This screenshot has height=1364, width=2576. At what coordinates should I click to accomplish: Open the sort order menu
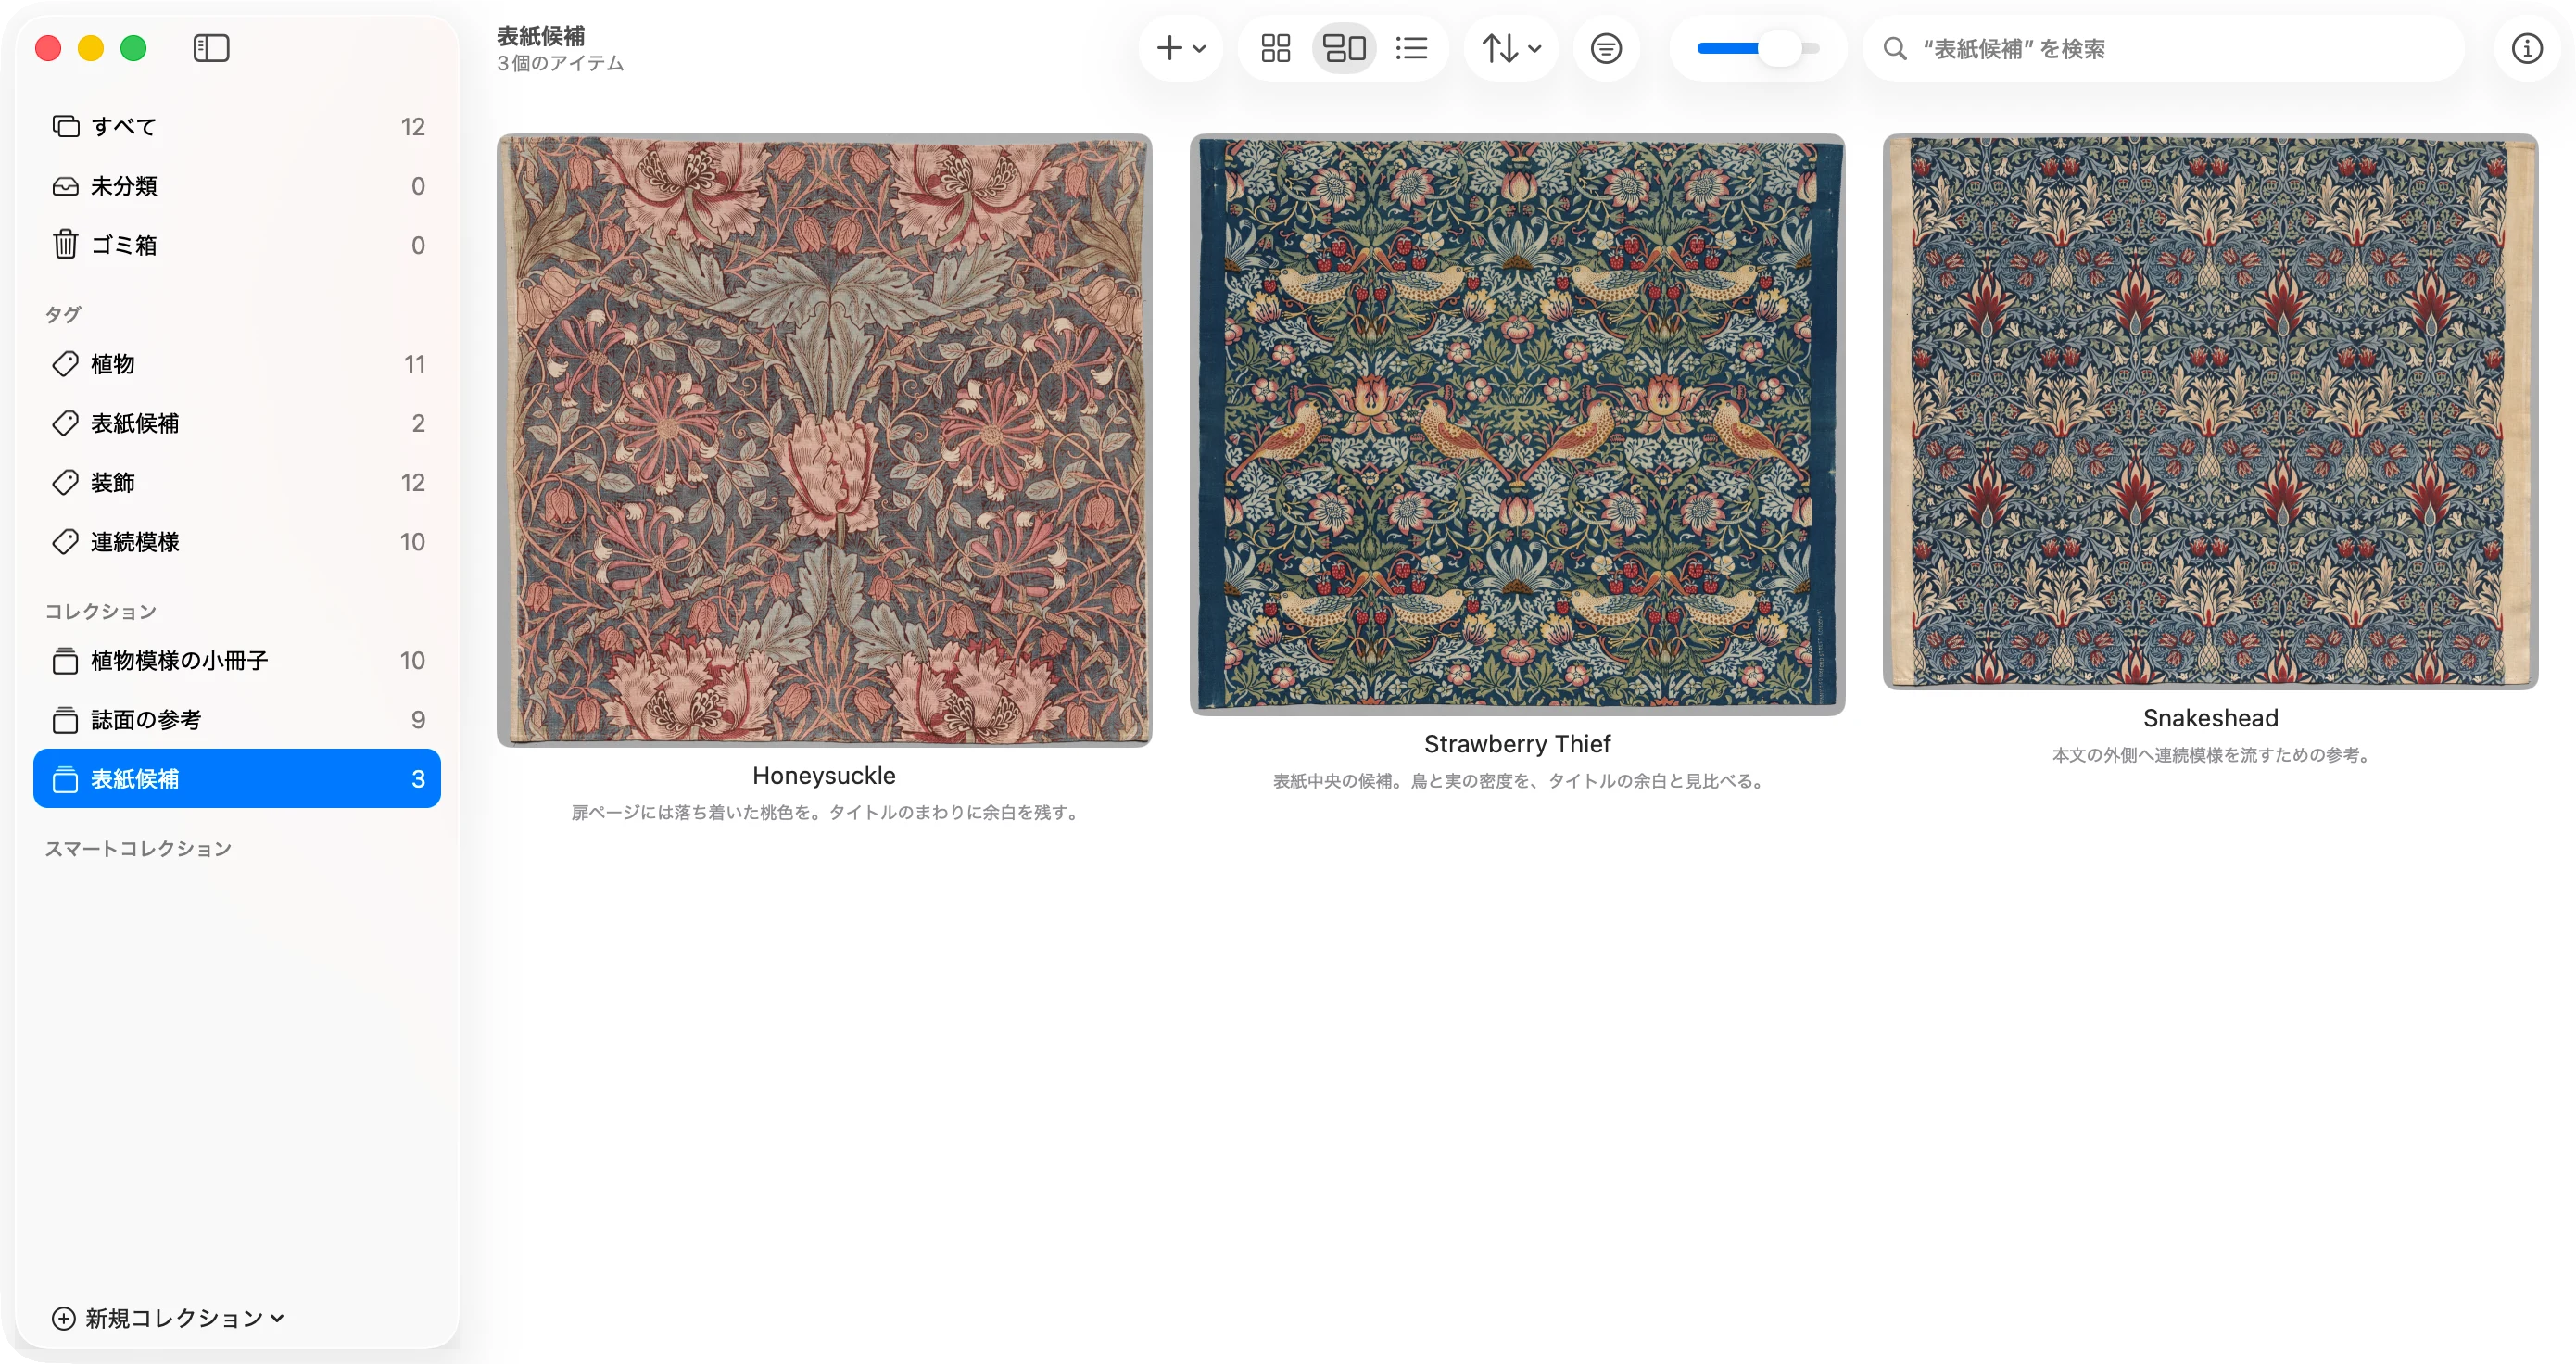point(1511,48)
